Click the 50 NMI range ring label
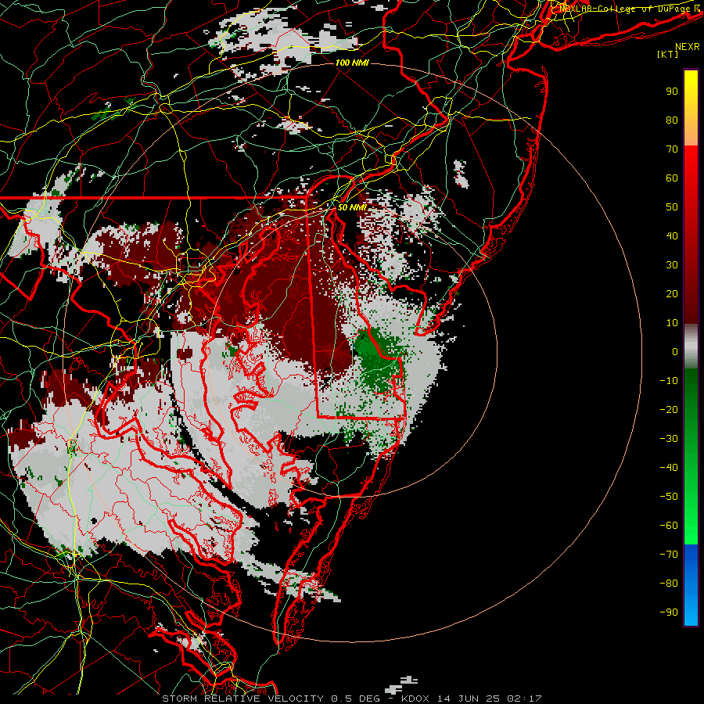This screenshot has width=704, height=704. tap(352, 207)
